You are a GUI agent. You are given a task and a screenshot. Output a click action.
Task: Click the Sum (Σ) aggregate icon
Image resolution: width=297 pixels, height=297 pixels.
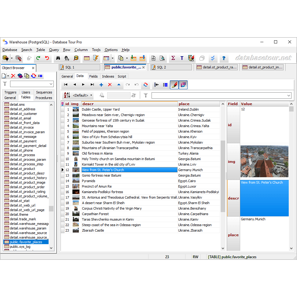tap(173, 58)
